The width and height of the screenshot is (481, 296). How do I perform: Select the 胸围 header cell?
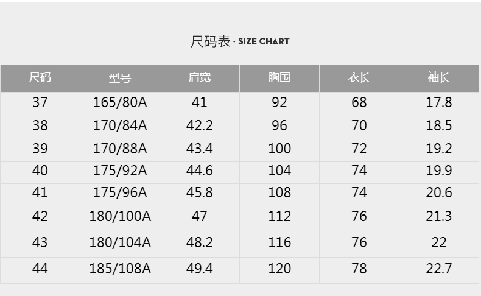[x=279, y=78]
